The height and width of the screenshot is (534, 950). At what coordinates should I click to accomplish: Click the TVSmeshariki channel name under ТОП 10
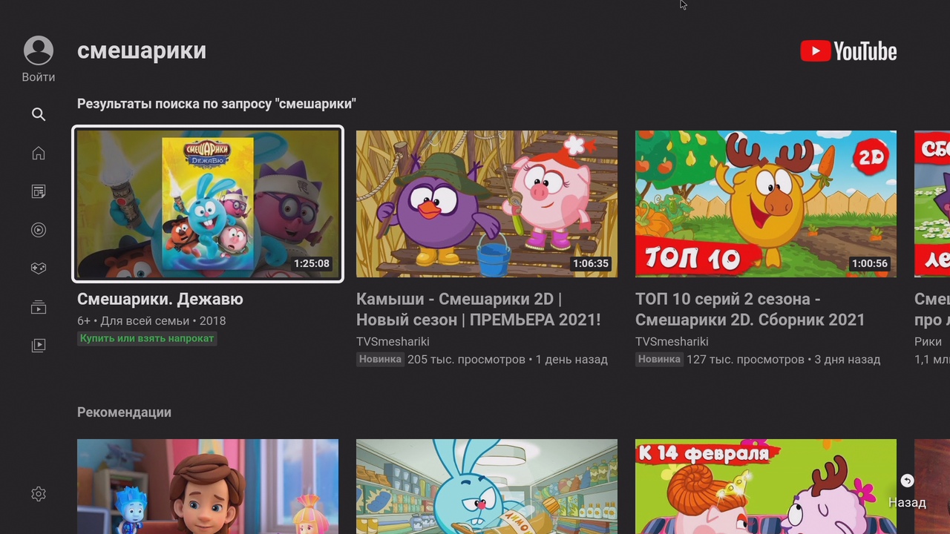pos(672,342)
